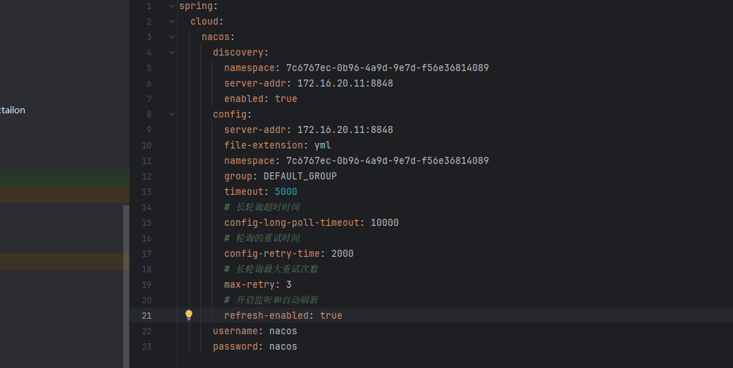Click line number 21 in the gutter
The height and width of the screenshot is (368, 733).
coord(147,316)
